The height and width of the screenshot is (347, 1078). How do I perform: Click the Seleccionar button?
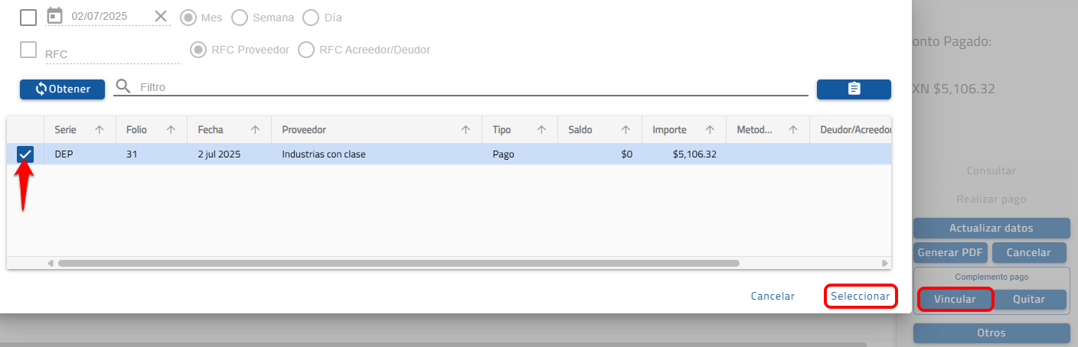[x=860, y=296]
